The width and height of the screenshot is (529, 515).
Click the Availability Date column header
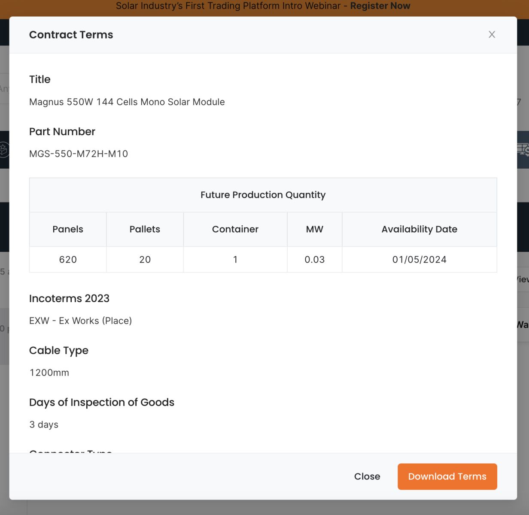point(420,229)
